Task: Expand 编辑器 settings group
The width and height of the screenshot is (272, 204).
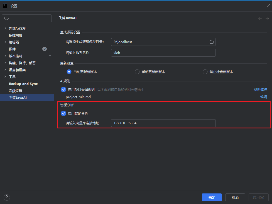Action: coord(5,42)
